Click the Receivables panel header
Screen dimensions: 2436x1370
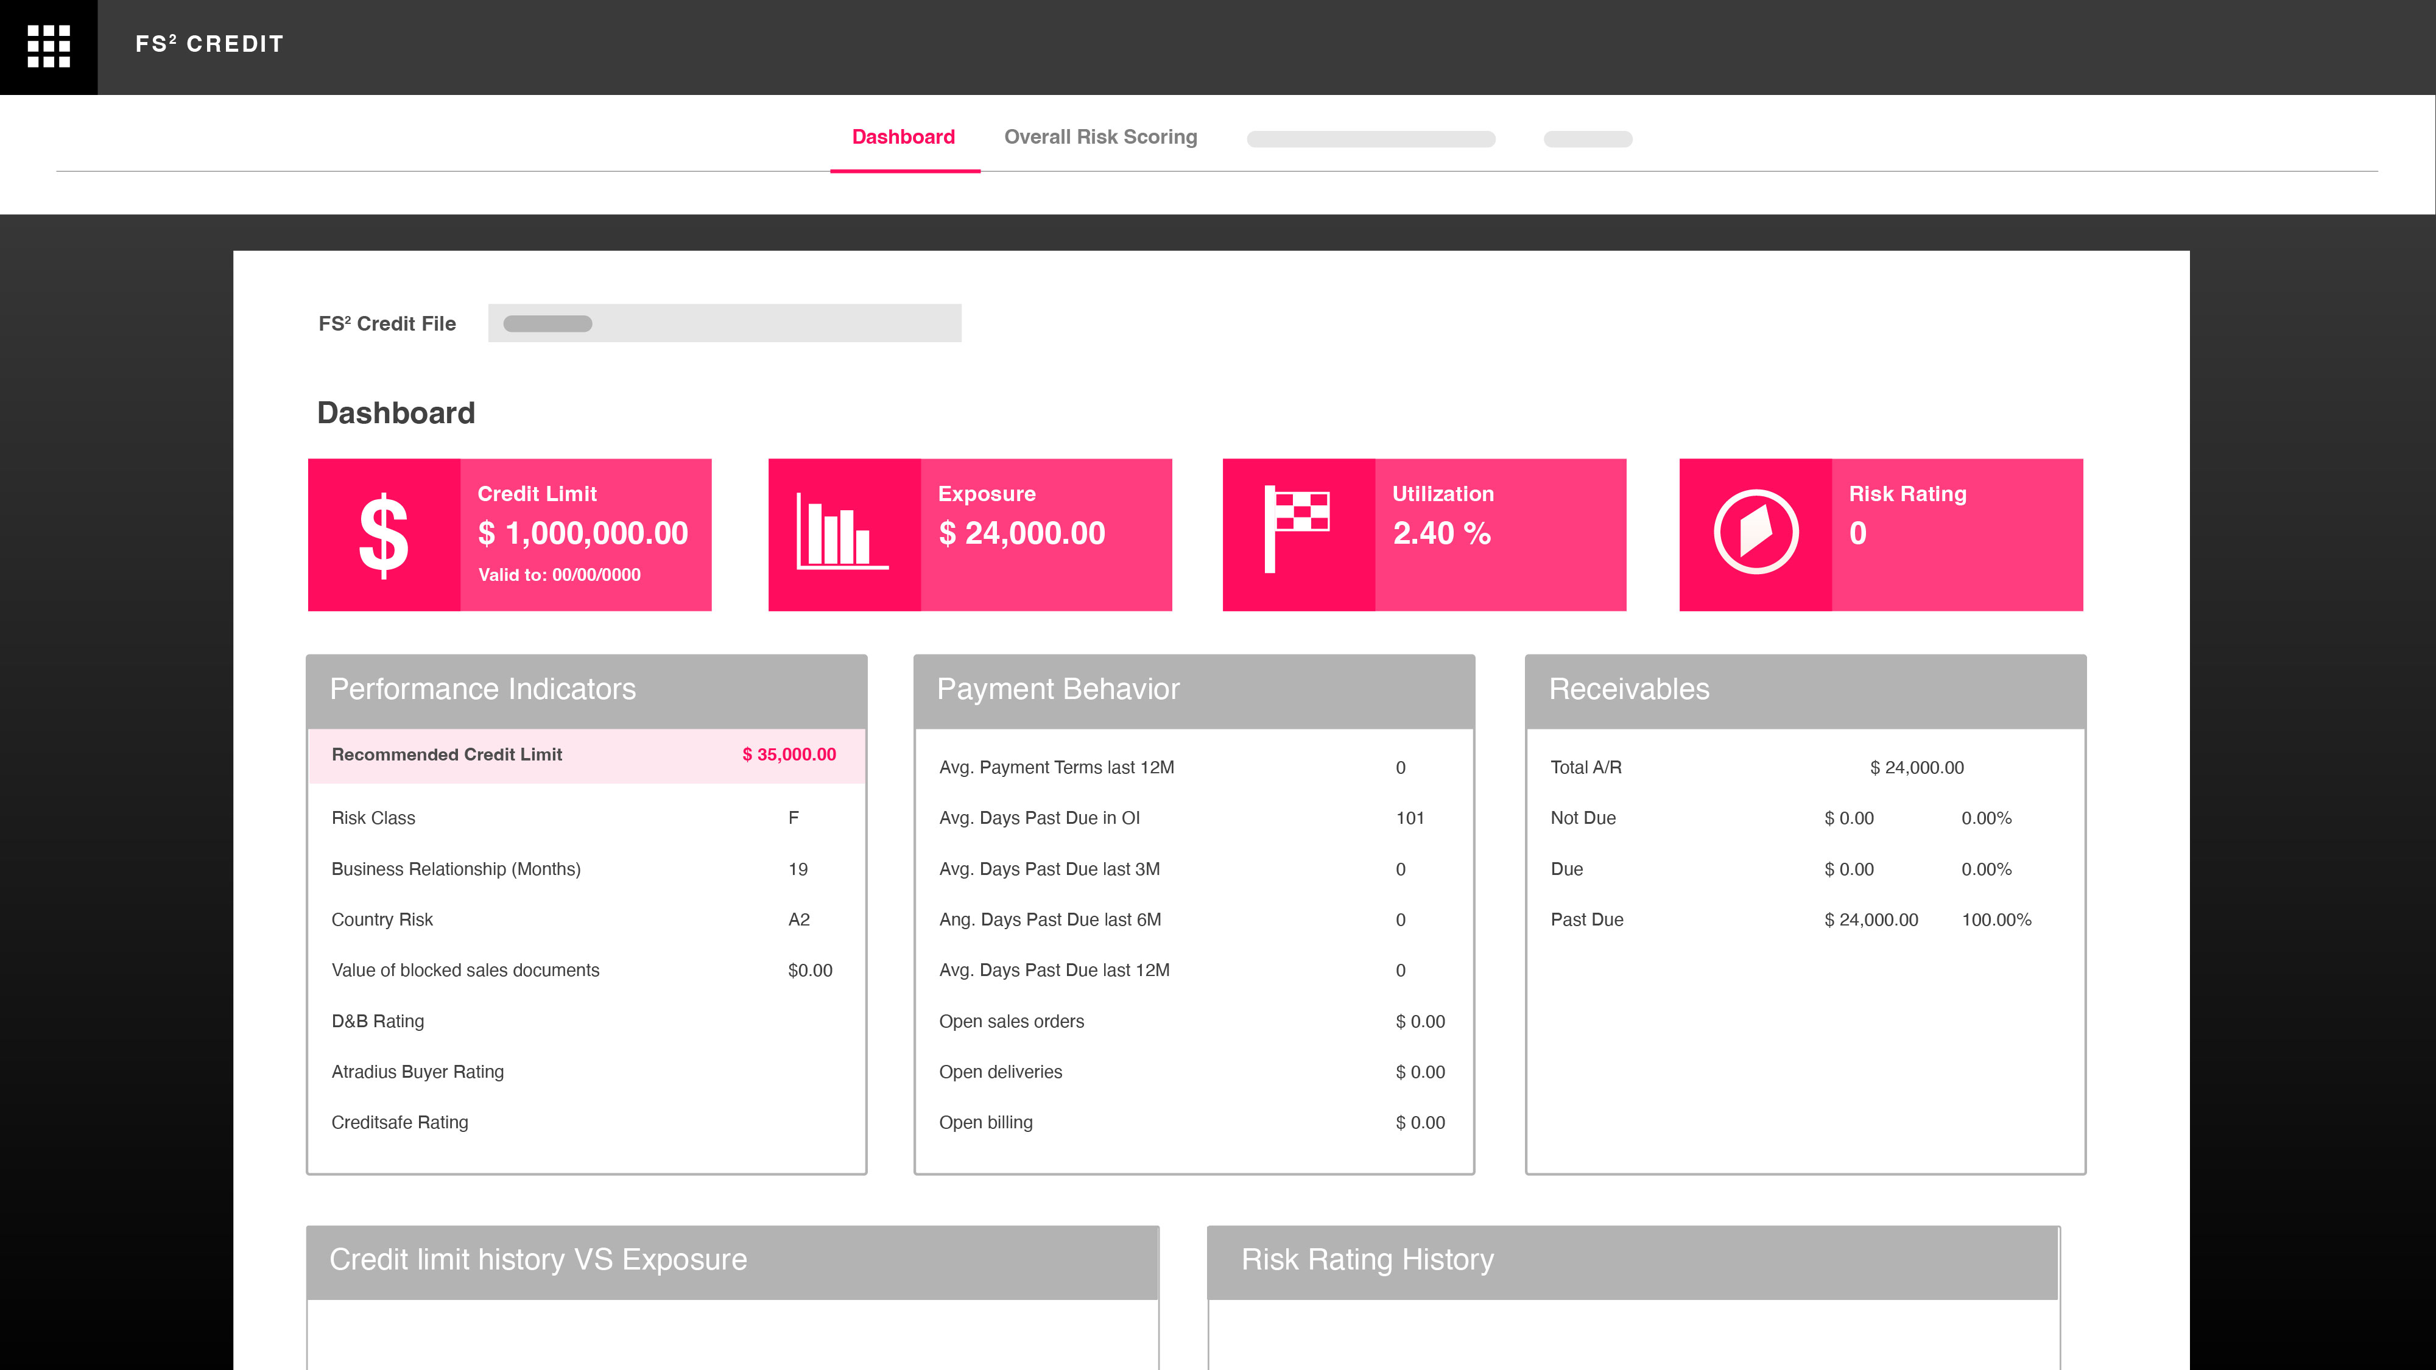1805,690
